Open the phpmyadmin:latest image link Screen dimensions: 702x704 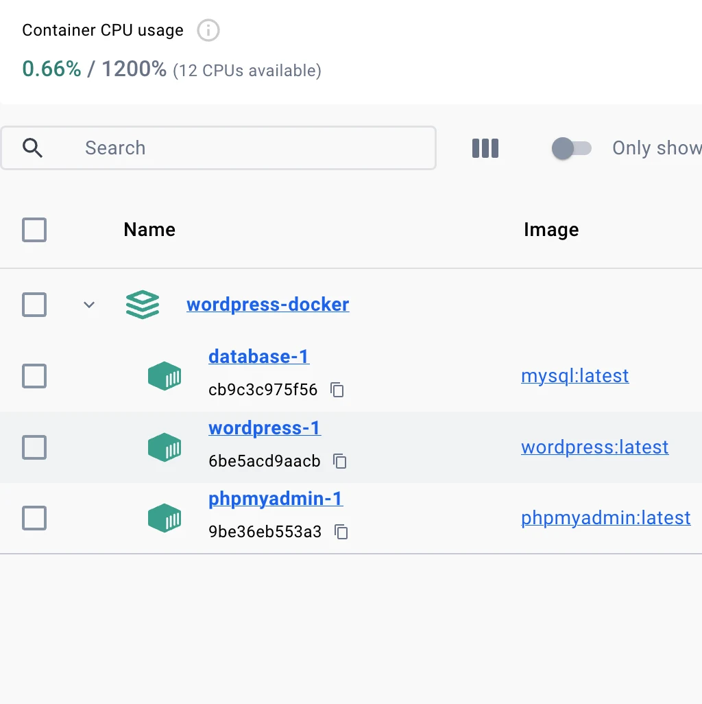605,517
